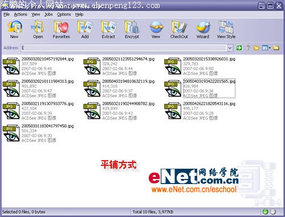Screen dimensions: 285x217
Task: Open the View menu
Action: 36,14
